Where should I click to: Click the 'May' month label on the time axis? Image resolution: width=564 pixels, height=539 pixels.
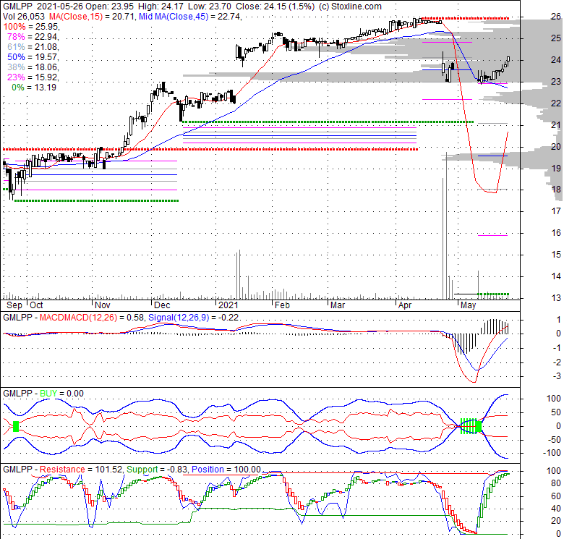pyautogui.click(x=469, y=305)
